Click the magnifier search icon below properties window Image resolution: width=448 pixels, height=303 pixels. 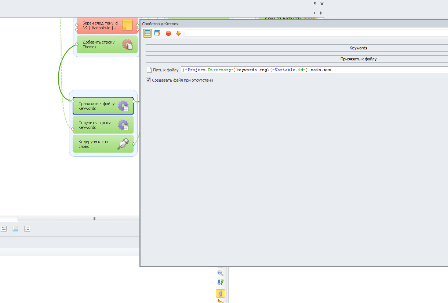click(x=221, y=273)
